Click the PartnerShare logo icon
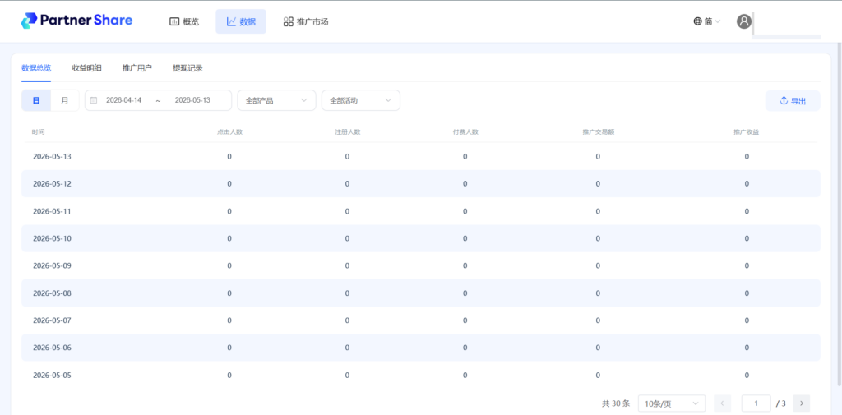The width and height of the screenshot is (842, 415). [29, 21]
